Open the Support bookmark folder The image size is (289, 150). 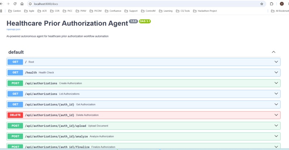coord(131,11)
